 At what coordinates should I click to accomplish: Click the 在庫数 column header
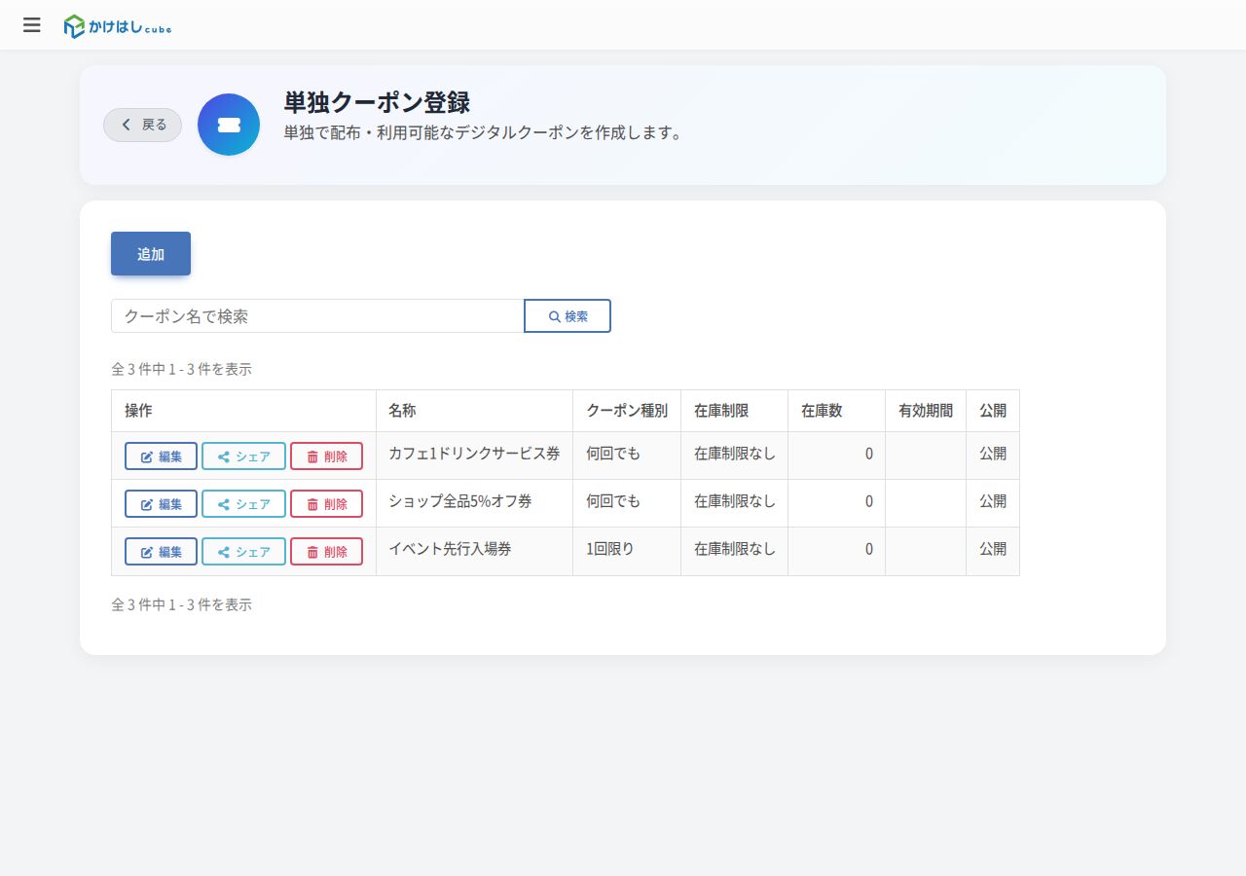(x=836, y=411)
